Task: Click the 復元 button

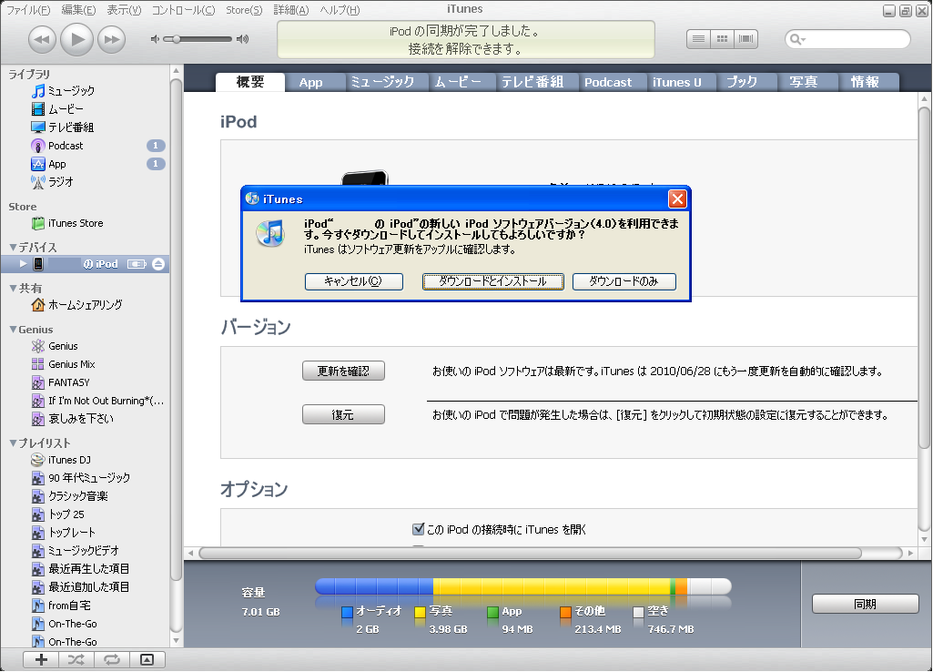Action: click(x=343, y=415)
